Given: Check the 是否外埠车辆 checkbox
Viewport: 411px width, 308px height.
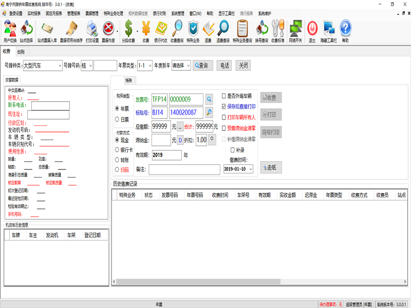Looking at the screenshot, I should 223,96.
